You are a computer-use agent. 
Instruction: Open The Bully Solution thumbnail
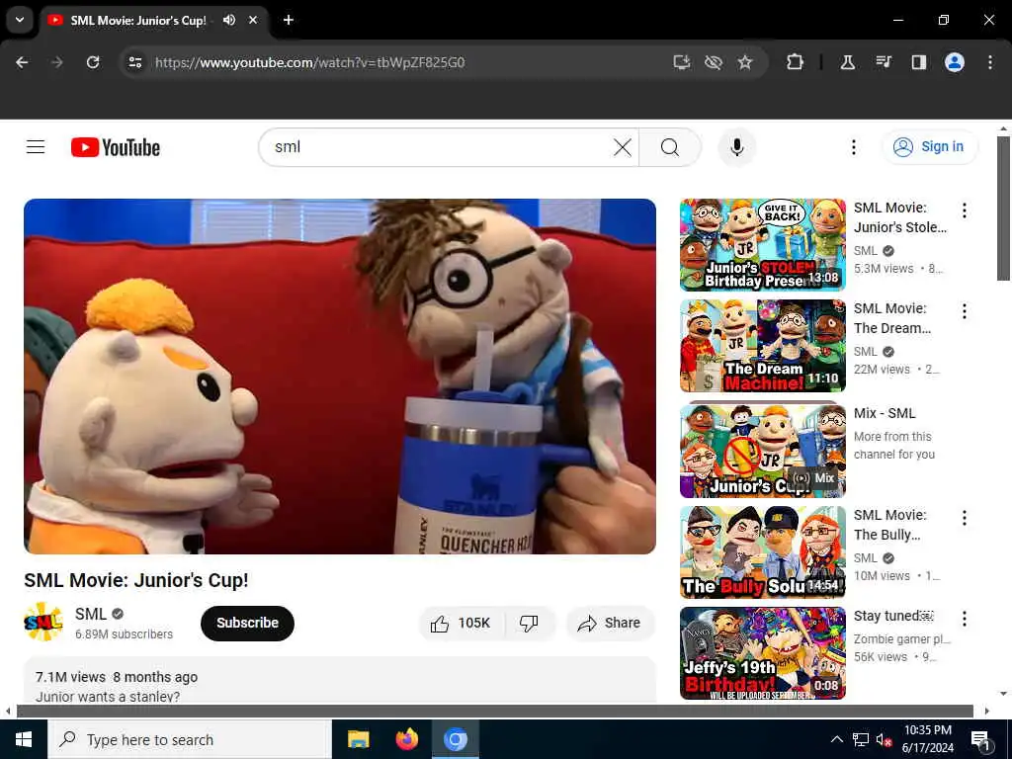(762, 552)
